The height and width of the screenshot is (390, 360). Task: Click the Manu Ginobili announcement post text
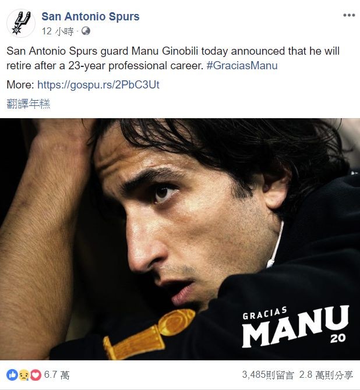click(x=173, y=58)
